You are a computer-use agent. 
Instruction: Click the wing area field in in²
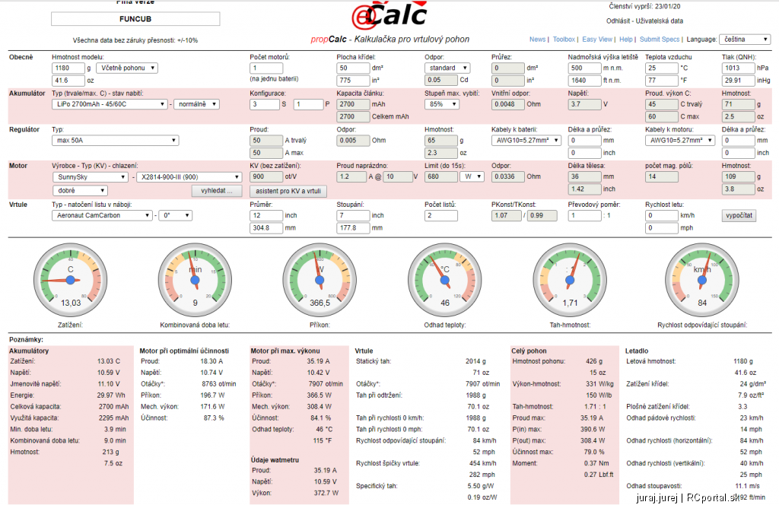click(353, 81)
